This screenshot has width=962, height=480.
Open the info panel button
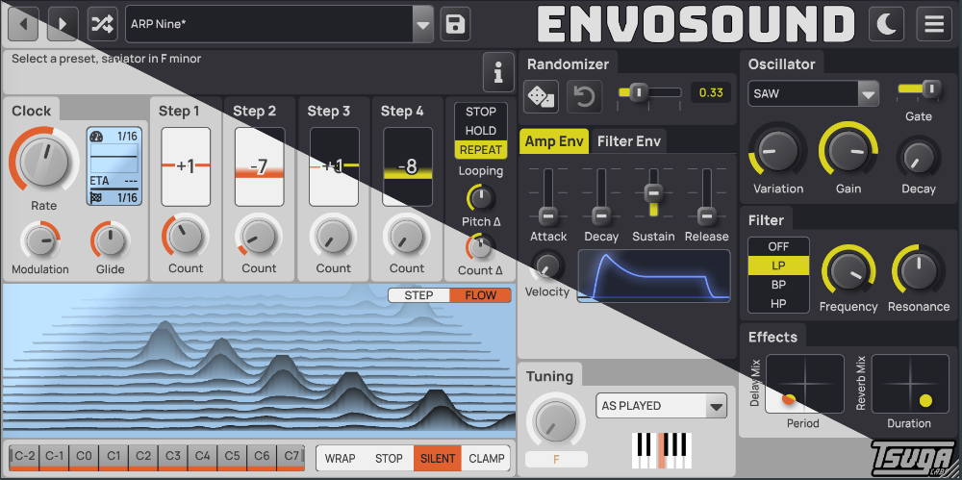498,72
